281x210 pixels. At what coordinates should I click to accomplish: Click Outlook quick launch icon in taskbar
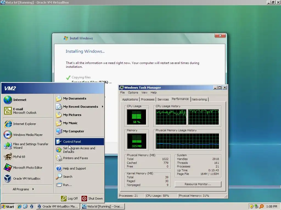point(25,206)
